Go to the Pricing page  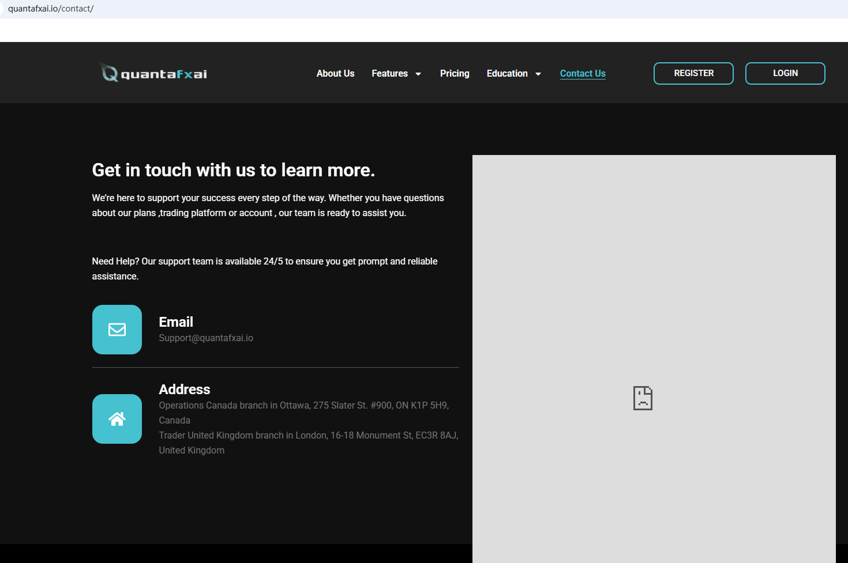[455, 73]
